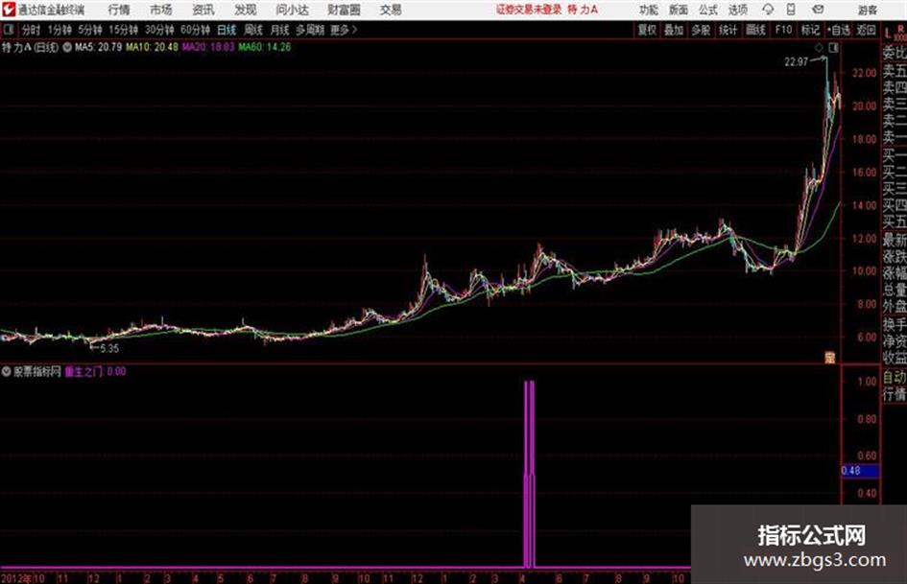Add stock via +自选 button

click(x=839, y=30)
